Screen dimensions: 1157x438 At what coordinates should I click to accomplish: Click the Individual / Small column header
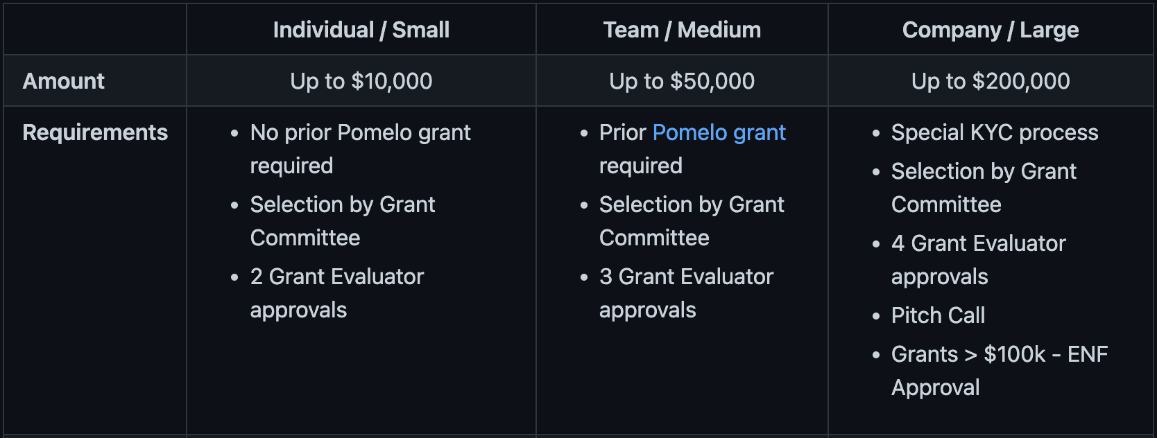pyautogui.click(x=361, y=30)
